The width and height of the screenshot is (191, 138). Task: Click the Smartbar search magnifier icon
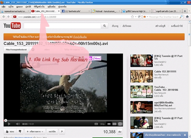point(181,17)
